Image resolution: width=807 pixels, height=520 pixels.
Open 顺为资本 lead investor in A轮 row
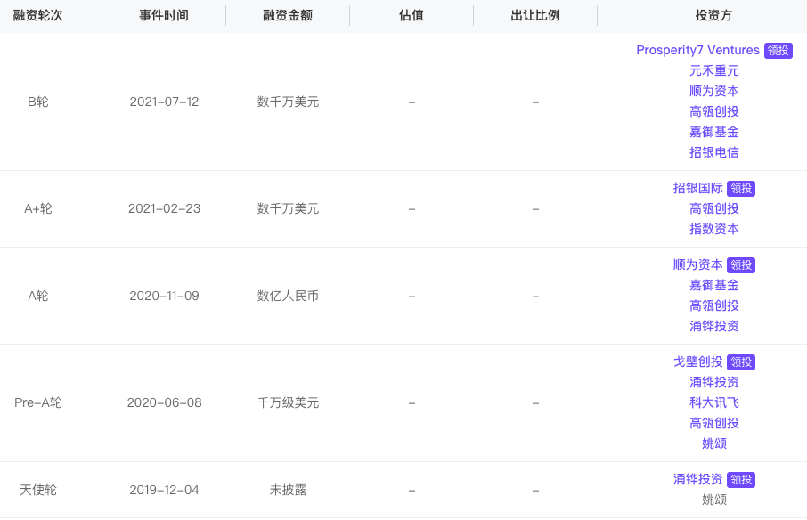[698, 264]
